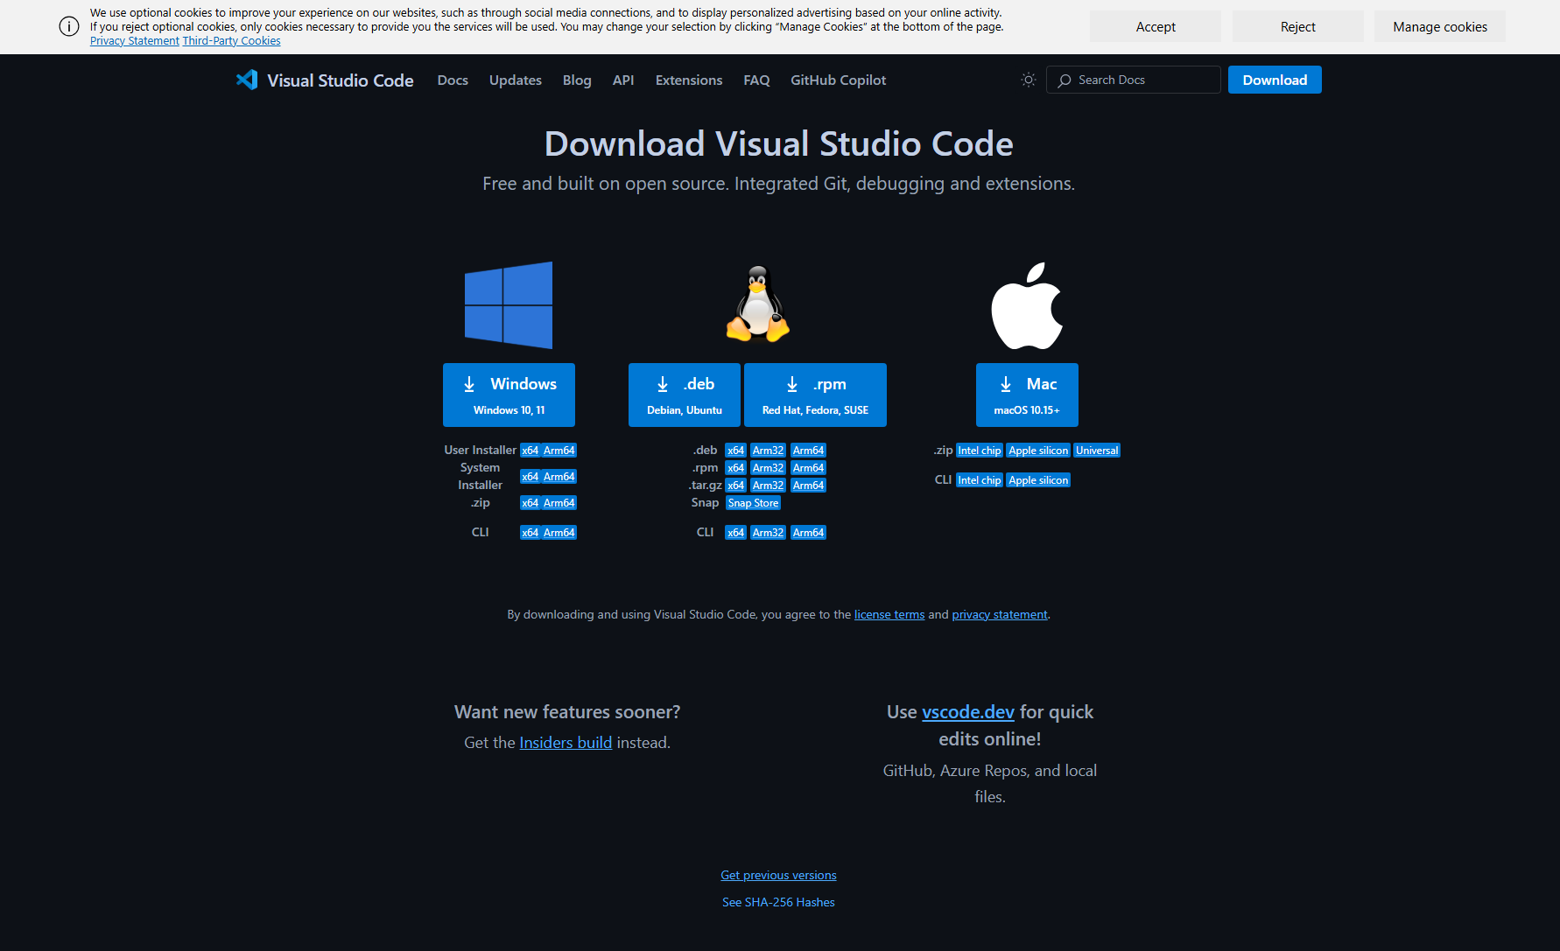Focus the Search Docs field
1560x951 pixels.
tap(1134, 80)
